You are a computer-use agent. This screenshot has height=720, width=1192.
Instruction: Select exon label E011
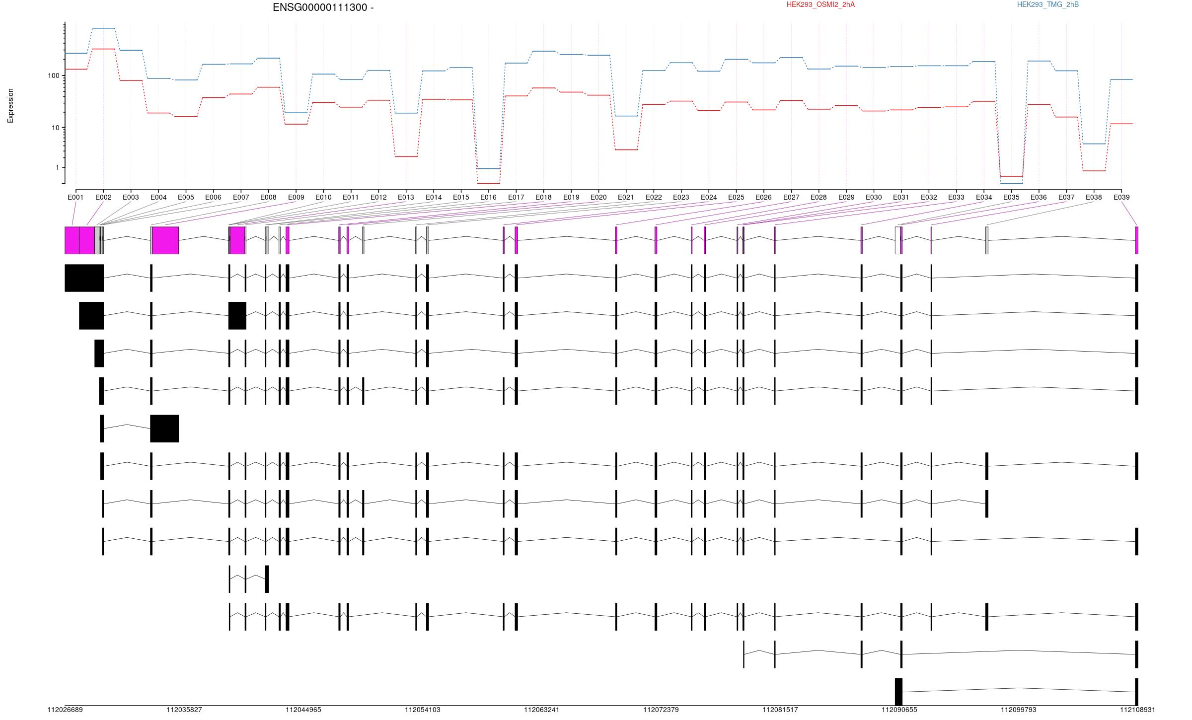click(x=351, y=197)
